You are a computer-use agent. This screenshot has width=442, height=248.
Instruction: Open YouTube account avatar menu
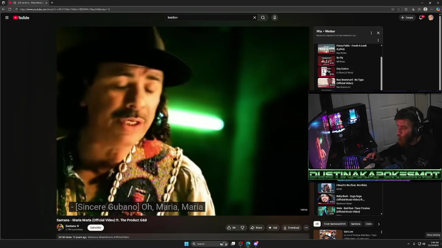coord(431,18)
